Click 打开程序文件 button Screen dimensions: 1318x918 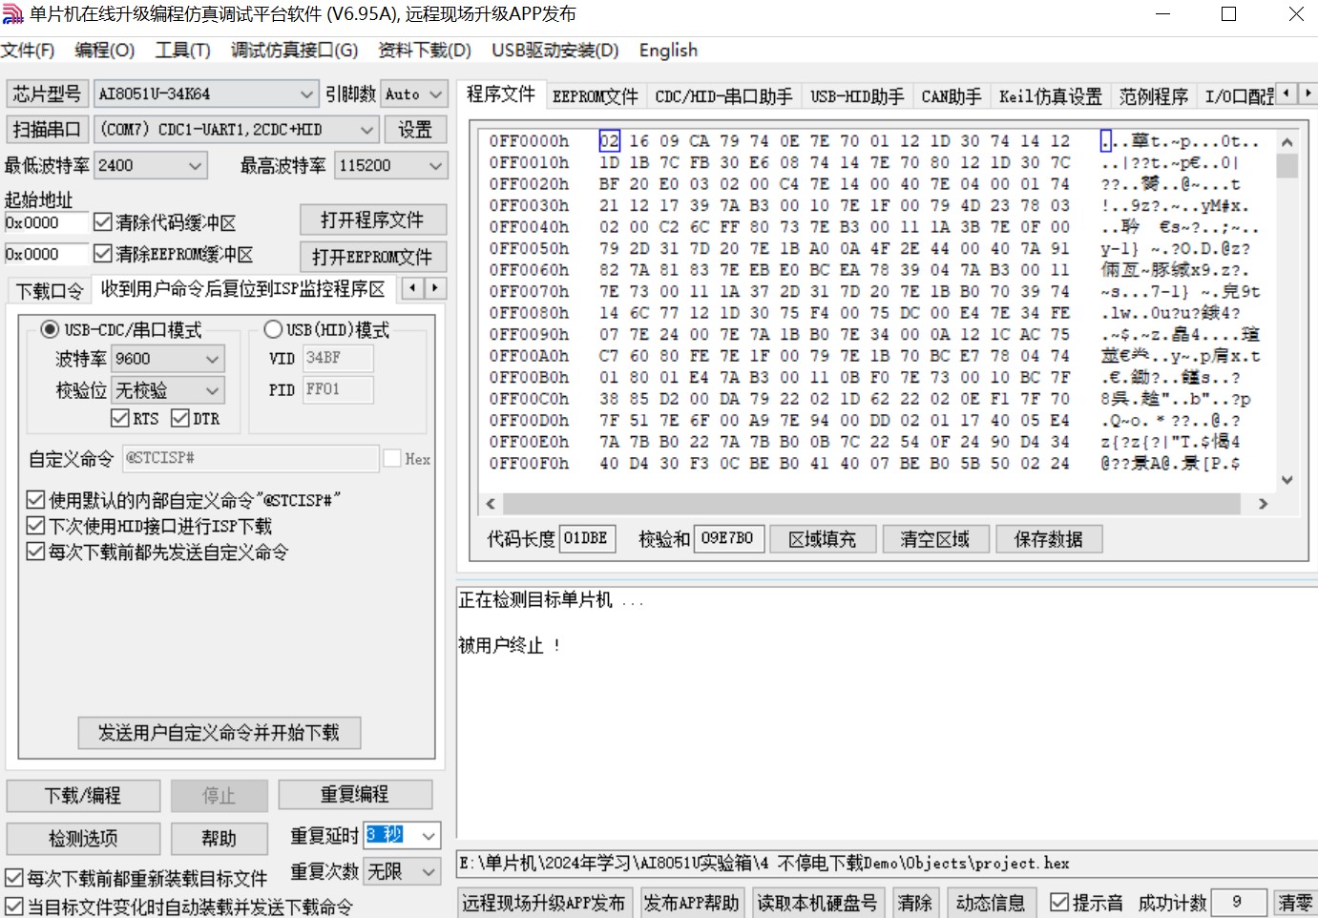372,220
